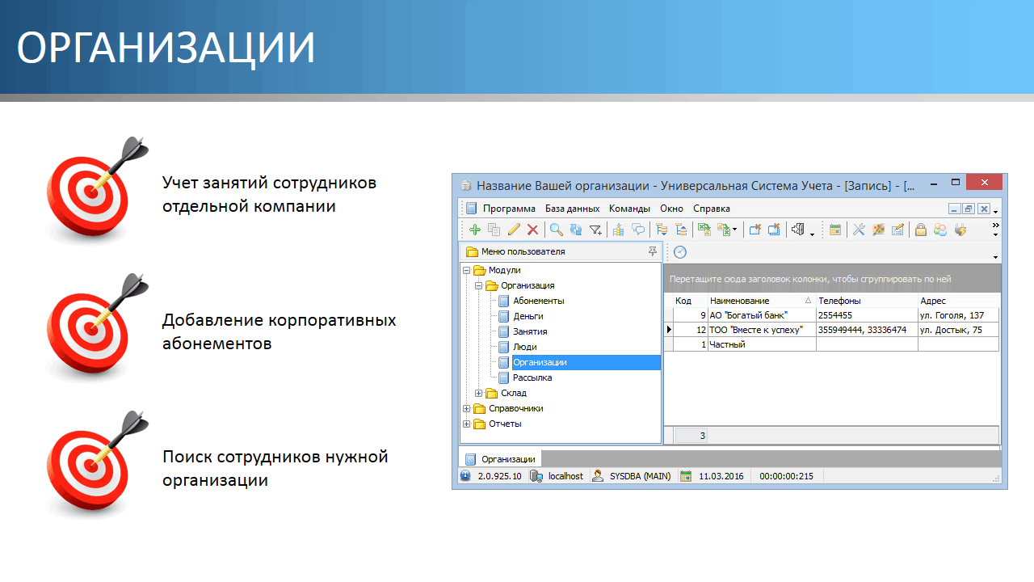
Task: Click the funnel Filter icon
Action: tap(595, 230)
